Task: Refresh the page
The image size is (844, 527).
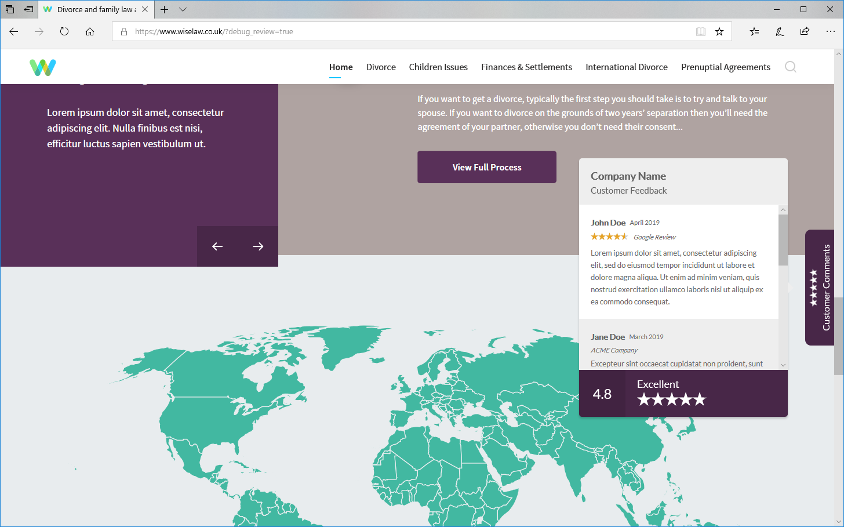Action: pyautogui.click(x=64, y=31)
